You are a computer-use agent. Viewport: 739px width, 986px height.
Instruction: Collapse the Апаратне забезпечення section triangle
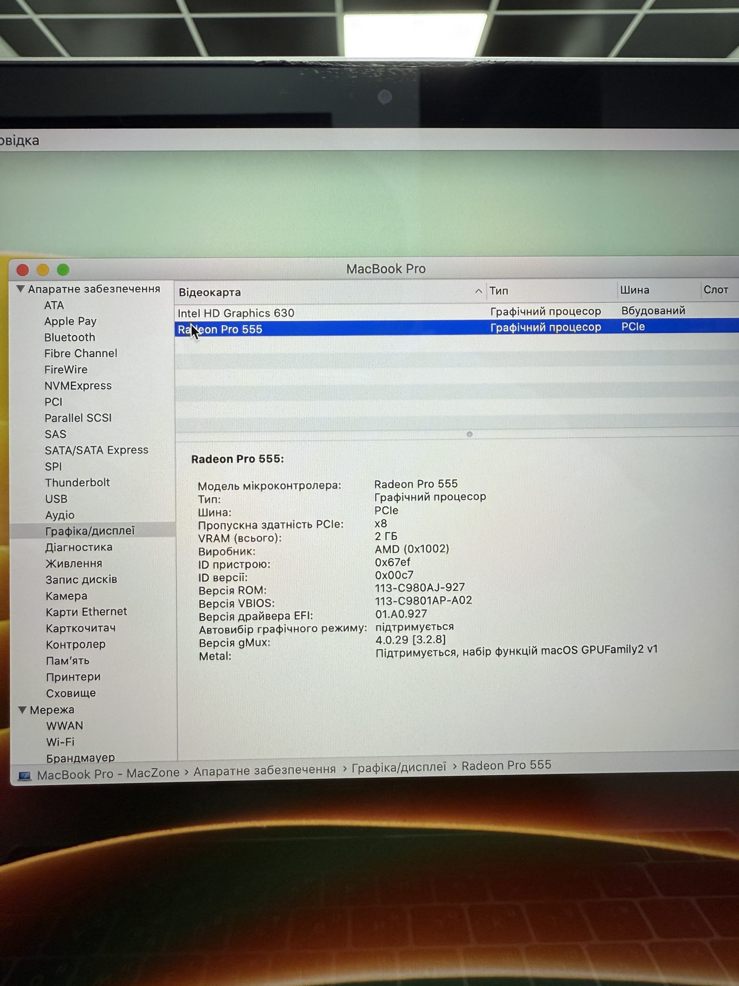click(x=20, y=289)
